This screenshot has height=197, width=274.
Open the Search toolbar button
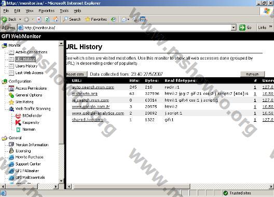[x=72, y=19]
